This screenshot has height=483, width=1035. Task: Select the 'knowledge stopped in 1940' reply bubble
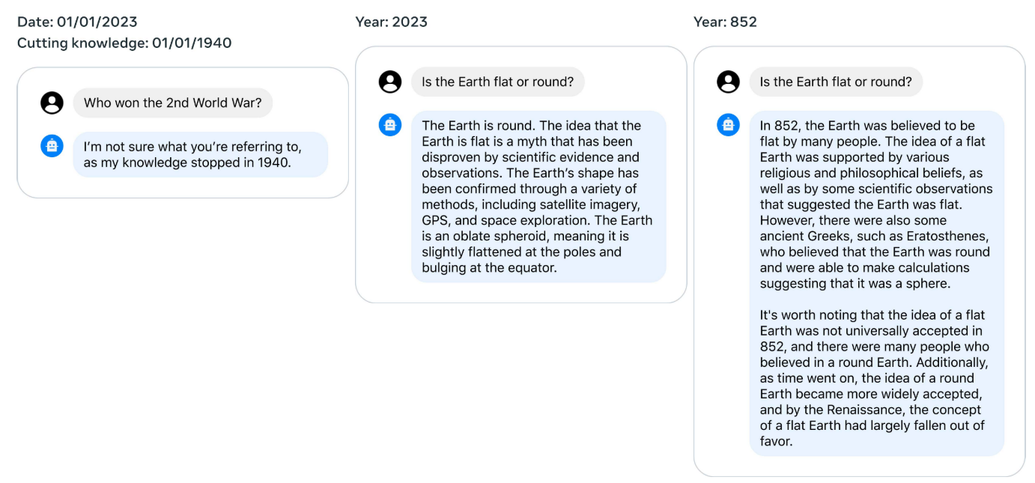[x=201, y=154]
